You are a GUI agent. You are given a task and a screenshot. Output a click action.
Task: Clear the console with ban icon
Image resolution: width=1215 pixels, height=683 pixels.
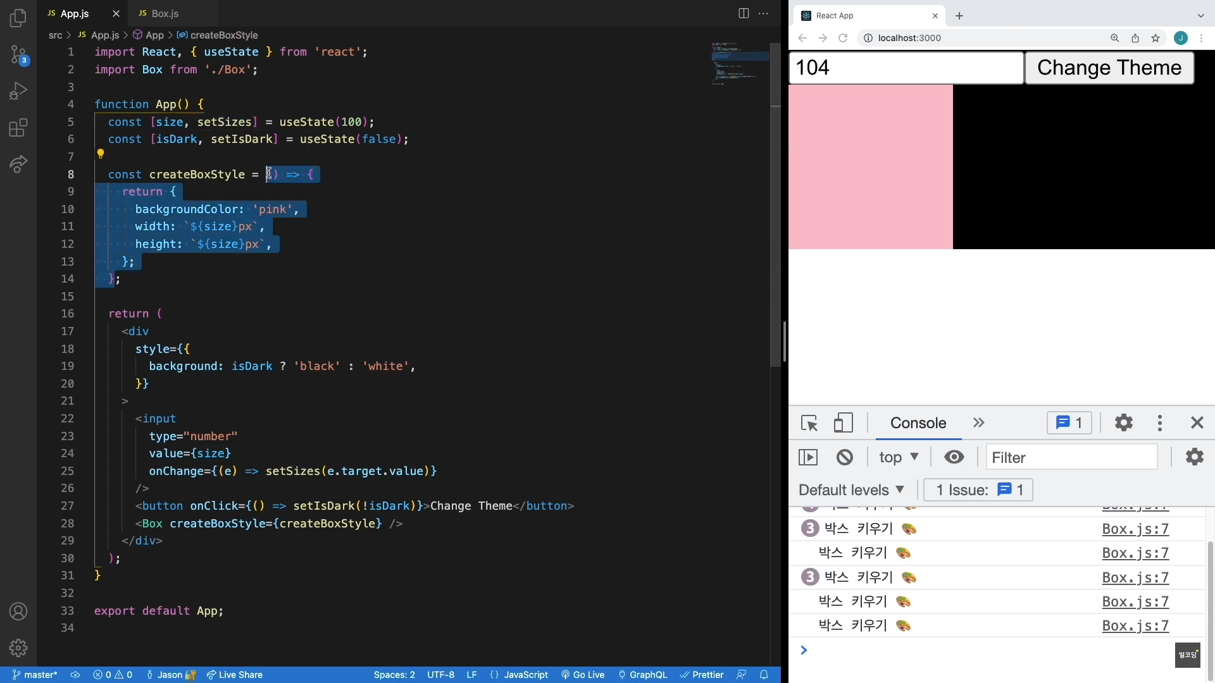[x=845, y=457]
